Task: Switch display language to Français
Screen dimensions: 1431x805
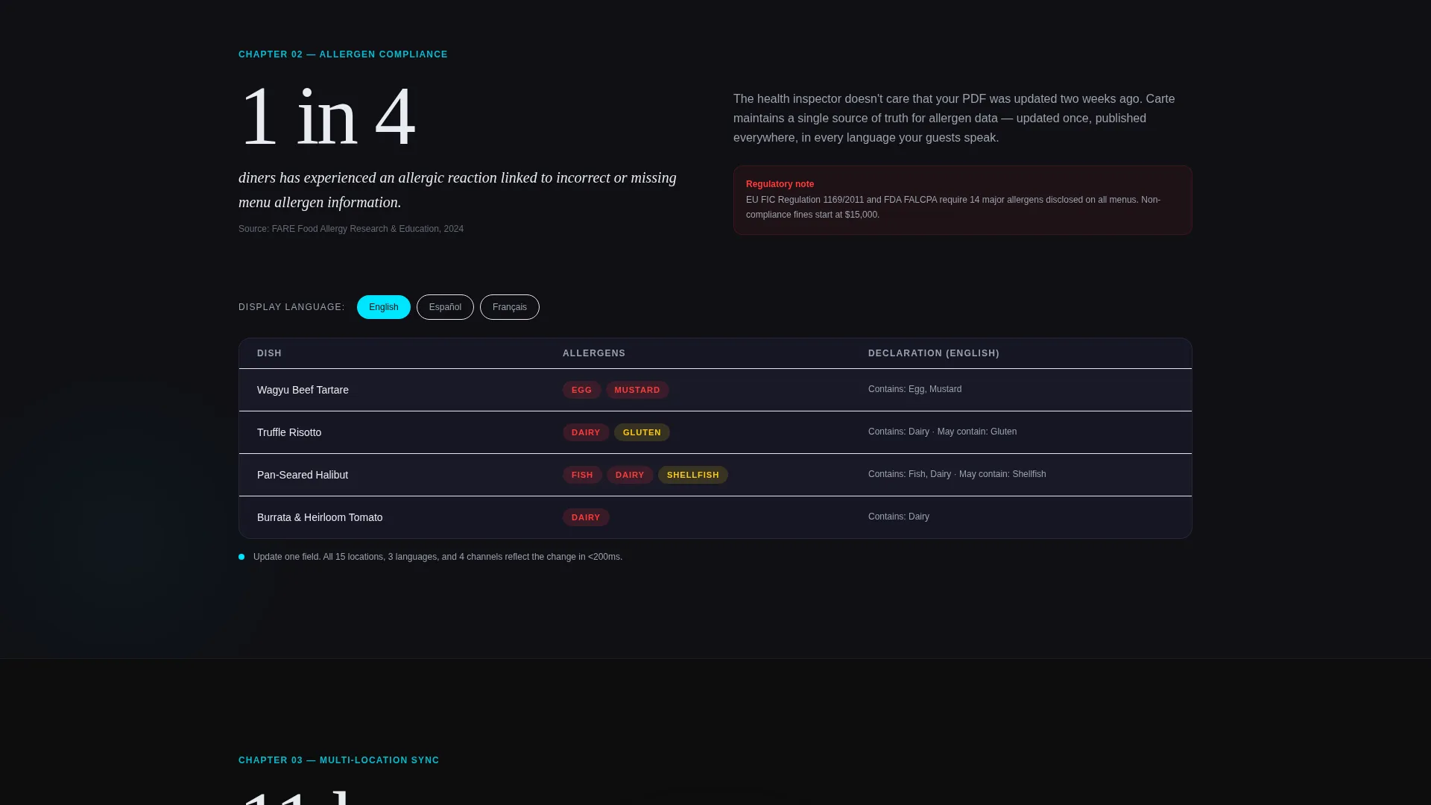Action: (x=509, y=307)
